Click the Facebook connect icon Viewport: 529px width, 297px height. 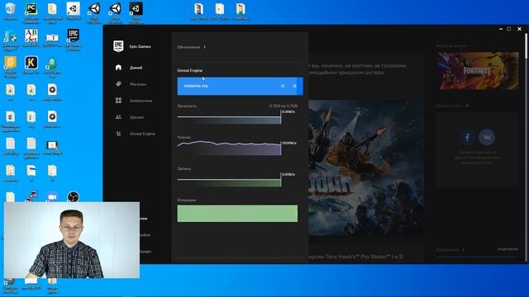click(x=467, y=137)
